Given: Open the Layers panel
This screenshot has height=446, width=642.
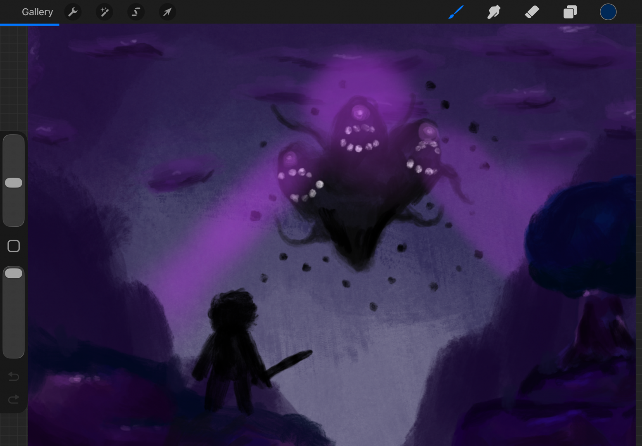Looking at the screenshot, I should pos(570,12).
